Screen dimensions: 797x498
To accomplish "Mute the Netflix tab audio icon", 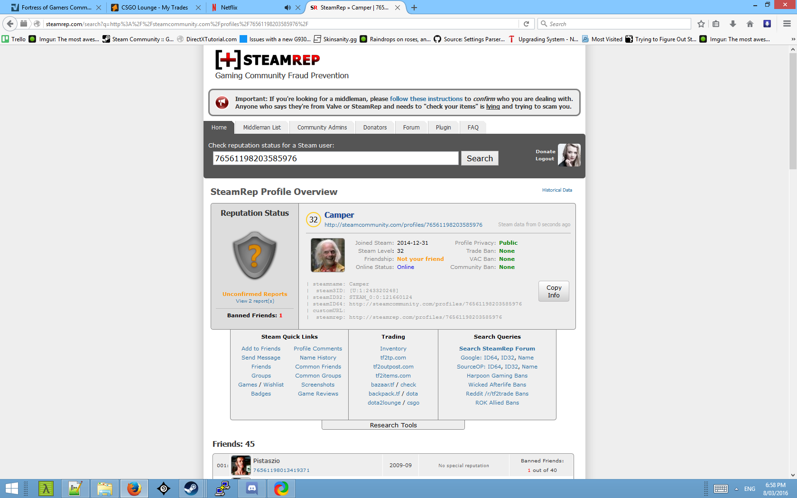I will pos(287,8).
